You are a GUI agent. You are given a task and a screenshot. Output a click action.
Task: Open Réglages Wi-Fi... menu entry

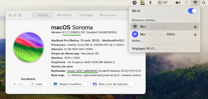[144, 49]
